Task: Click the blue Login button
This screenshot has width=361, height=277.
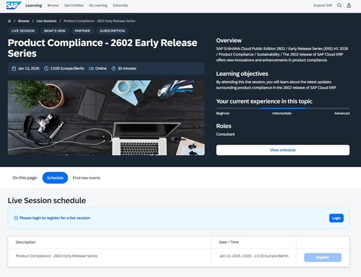Action: pos(336,218)
